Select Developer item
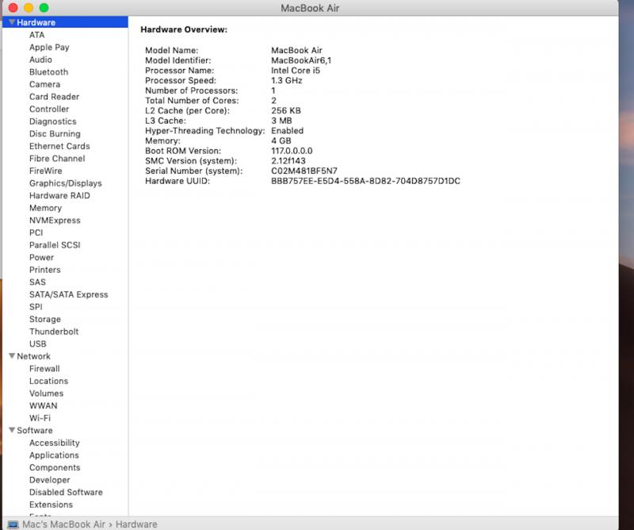This screenshot has height=530, width=634. point(49,480)
